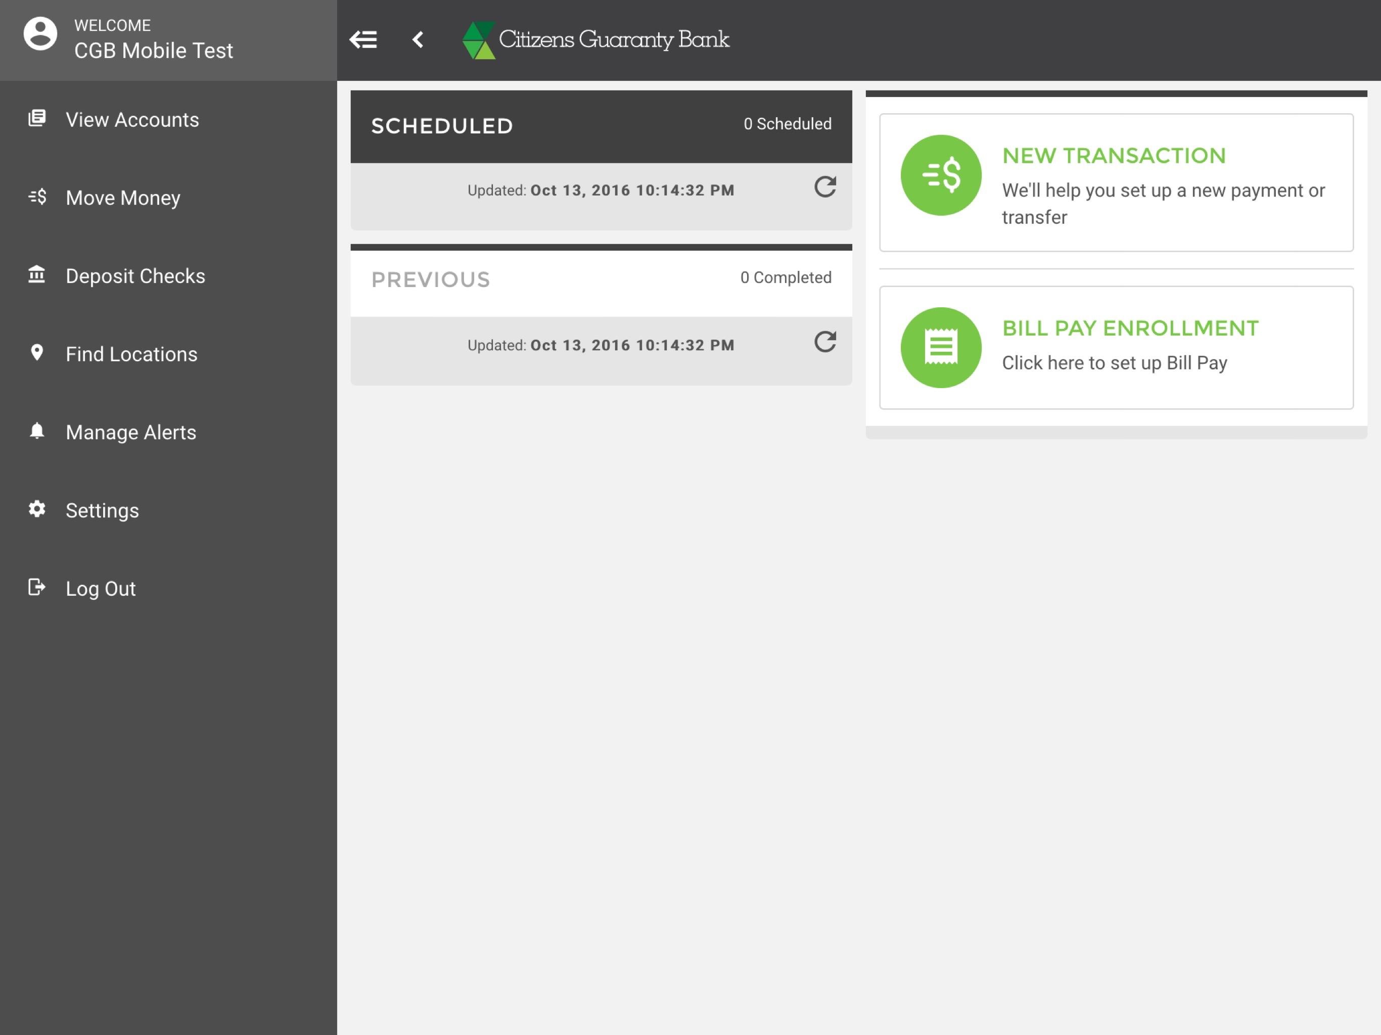Click the Manage Alerts bell icon

coord(37,431)
